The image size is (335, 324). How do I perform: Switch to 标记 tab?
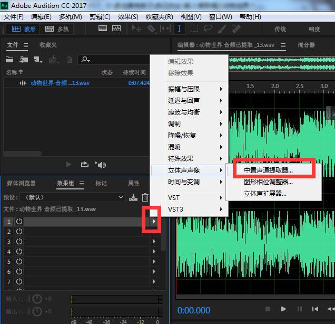click(x=101, y=183)
